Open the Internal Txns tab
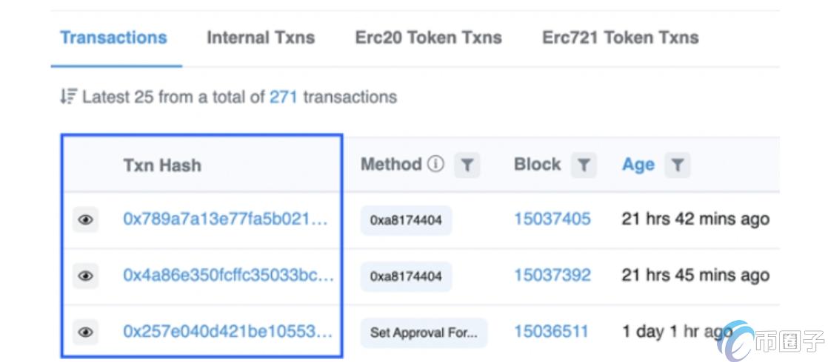 click(261, 38)
